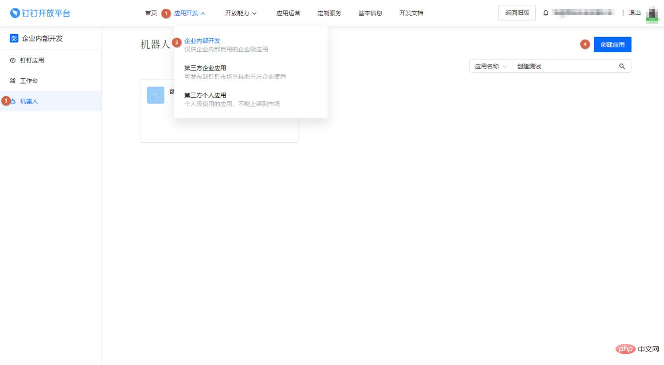Click the robot app thumbnail icon
664x365 pixels.
[x=156, y=95]
